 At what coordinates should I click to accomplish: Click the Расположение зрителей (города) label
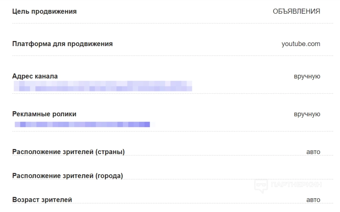[68, 176]
